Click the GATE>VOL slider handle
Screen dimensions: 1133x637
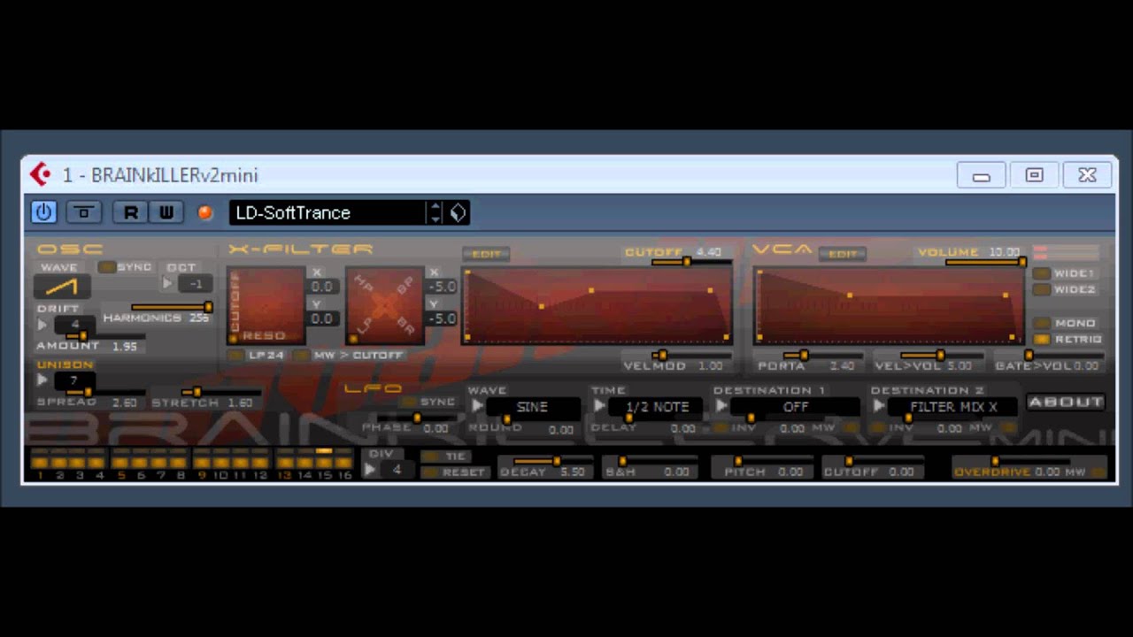click(x=1029, y=355)
